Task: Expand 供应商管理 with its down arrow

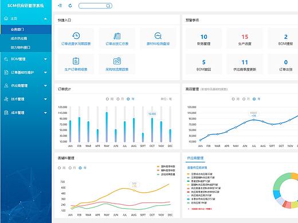Action: pos(45,86)
